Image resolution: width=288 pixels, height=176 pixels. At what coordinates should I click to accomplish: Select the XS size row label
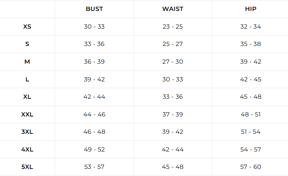pyautogui.click(x=27, y=27)
